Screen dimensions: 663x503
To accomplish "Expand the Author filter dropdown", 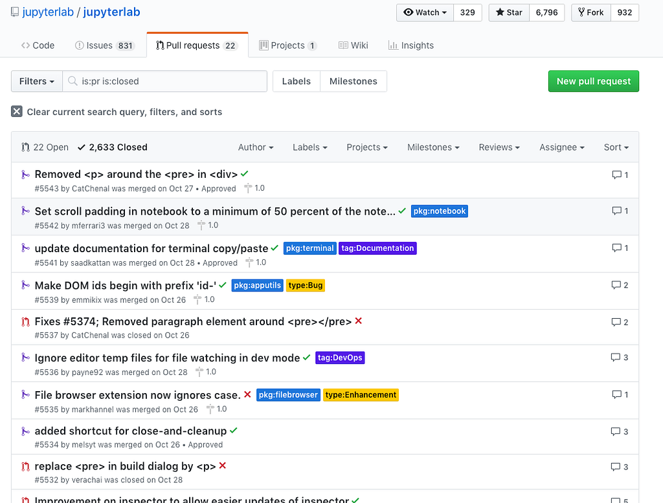I will point(256,147).
